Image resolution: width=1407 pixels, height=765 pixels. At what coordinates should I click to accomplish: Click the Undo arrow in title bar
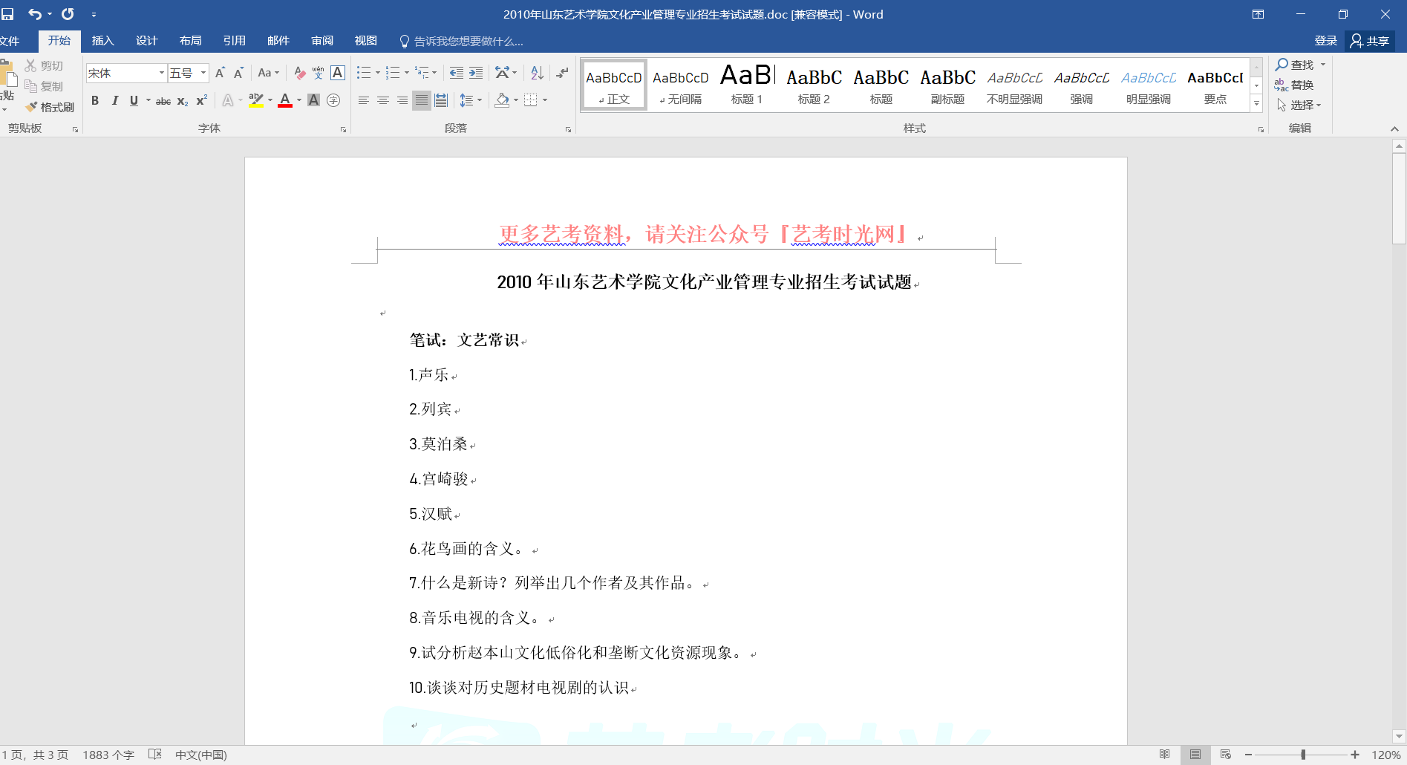tap(34, 14)
